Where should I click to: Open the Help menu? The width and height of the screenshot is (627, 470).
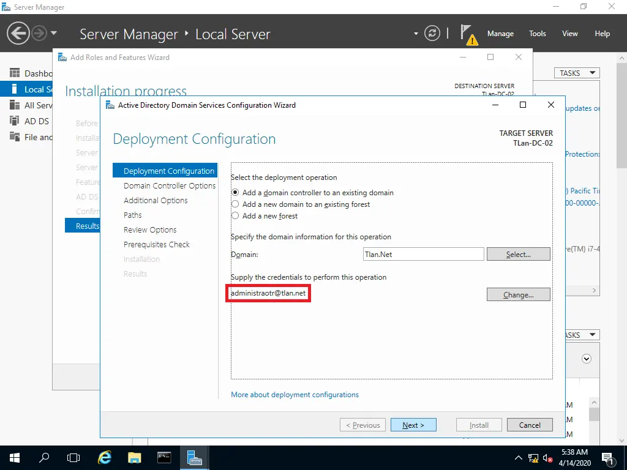coord(603,34)
